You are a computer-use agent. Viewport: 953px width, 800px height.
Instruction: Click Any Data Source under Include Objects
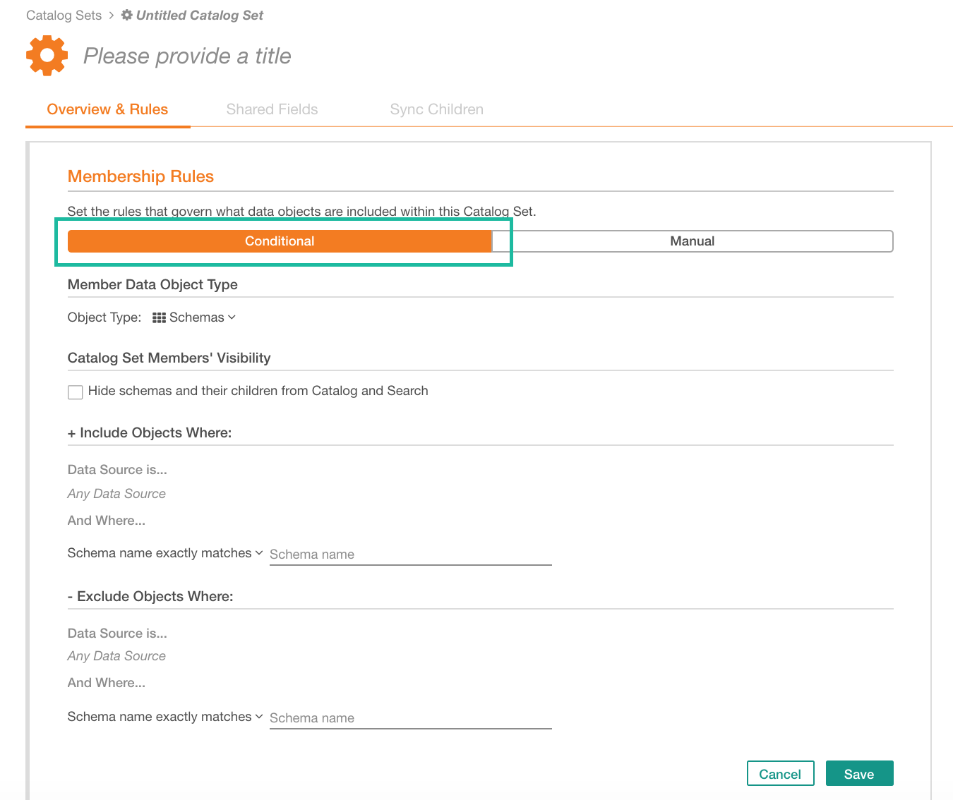[x=116, y=494]
